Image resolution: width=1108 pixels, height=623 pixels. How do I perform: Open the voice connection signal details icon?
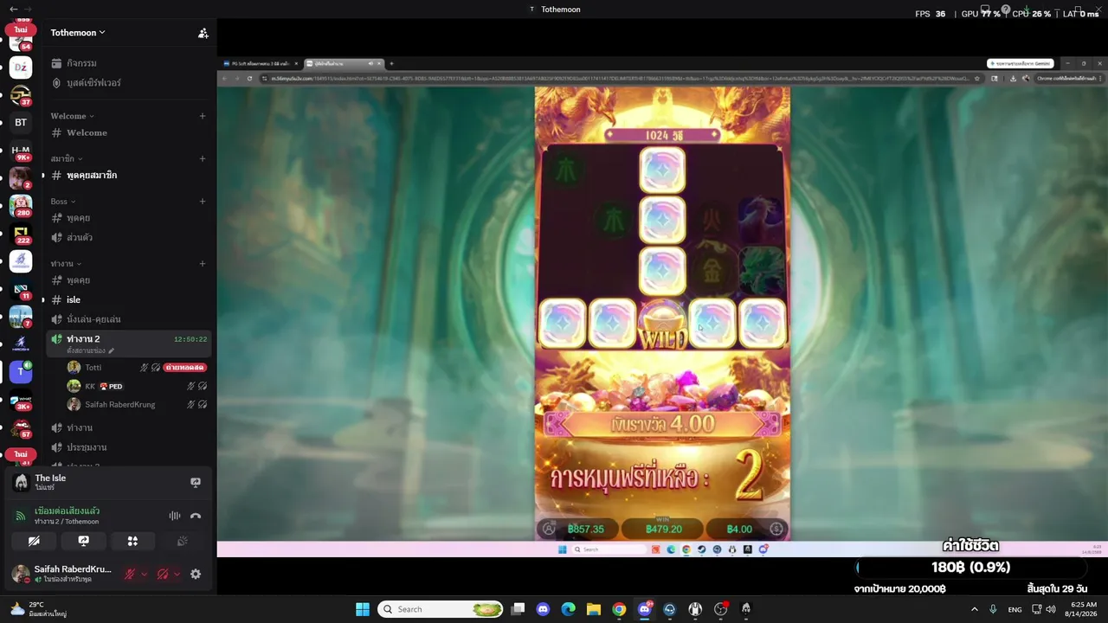tap(20, 516)
